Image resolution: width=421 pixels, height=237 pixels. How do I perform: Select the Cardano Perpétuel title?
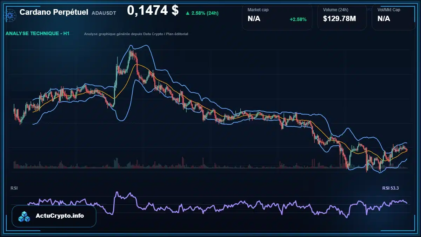pyautogui.click(x=54, y=12)
